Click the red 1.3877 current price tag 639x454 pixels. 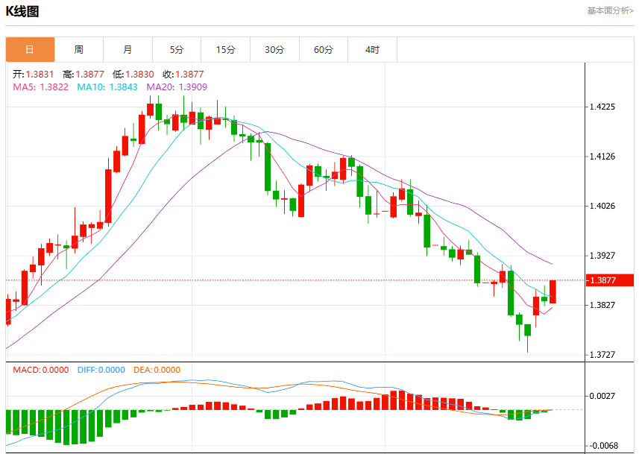610,280
